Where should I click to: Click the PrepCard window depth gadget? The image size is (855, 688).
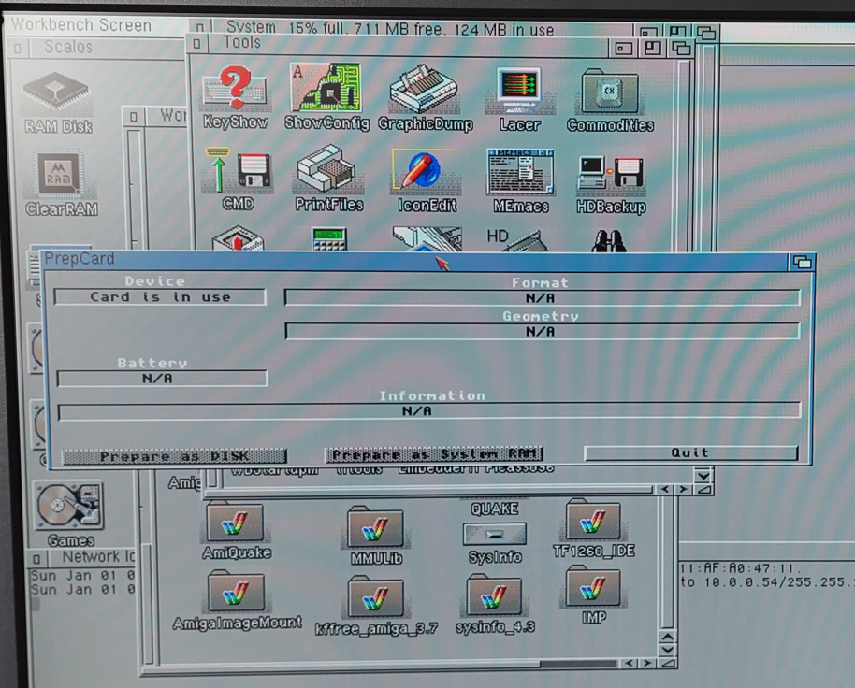coord(802,262)
